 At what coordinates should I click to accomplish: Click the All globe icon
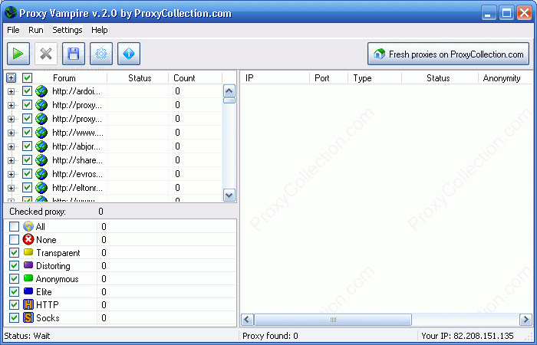tap(28, 226)
